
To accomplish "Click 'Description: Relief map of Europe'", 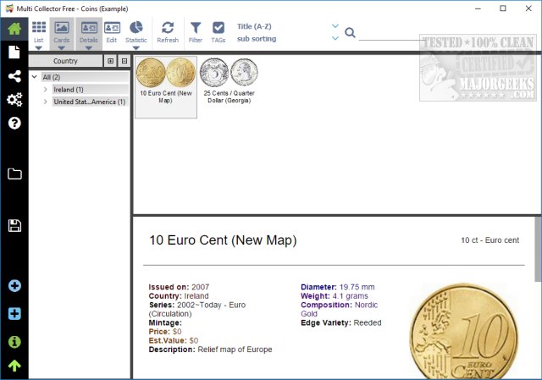I will tap(210, 350).
